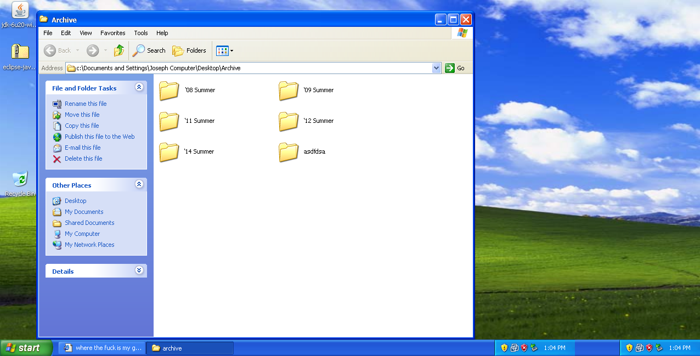Click Copy this file
The height and width of the screenshot is (356, 700).
82,126
